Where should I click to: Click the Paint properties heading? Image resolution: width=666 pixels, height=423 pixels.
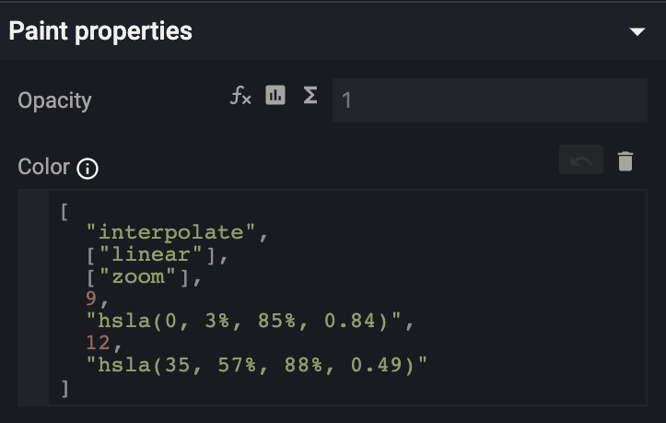[x=100, y=31]
